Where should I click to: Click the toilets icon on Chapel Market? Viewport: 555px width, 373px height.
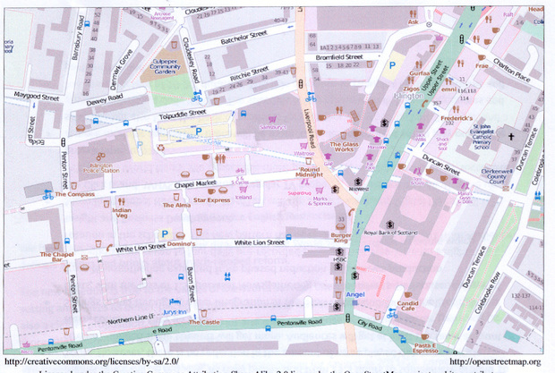(220, 158)
